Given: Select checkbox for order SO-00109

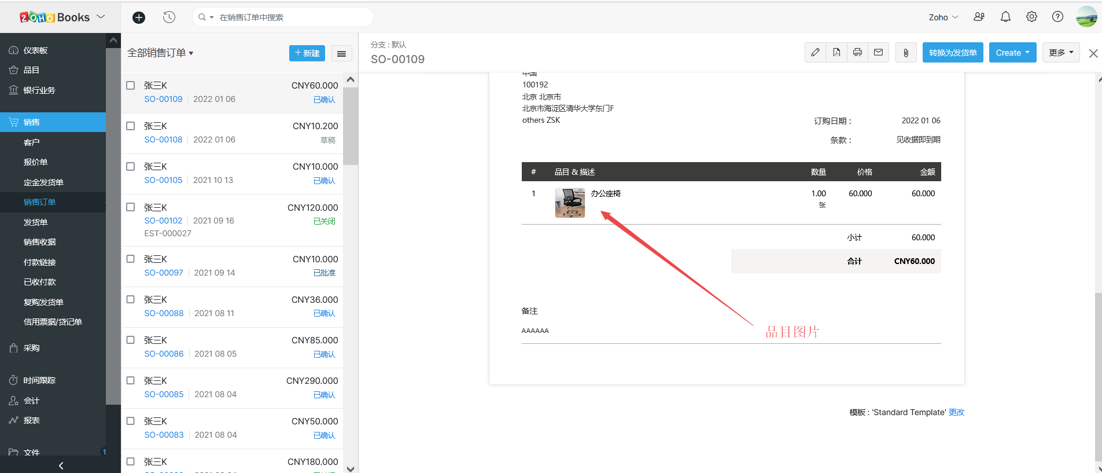Looking at the screenshot, I should 131,86.
